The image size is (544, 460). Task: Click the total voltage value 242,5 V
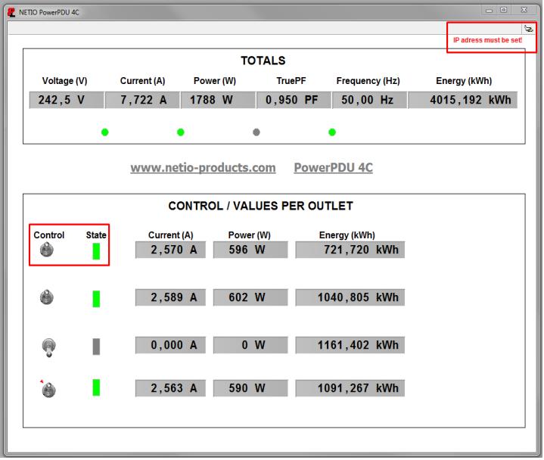pyautogui.click(x=67, y=101)
